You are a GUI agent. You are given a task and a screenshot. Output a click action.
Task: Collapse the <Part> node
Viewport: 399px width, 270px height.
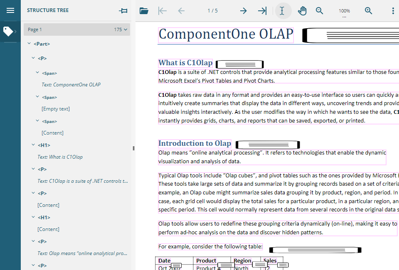[x=29, y=44]
